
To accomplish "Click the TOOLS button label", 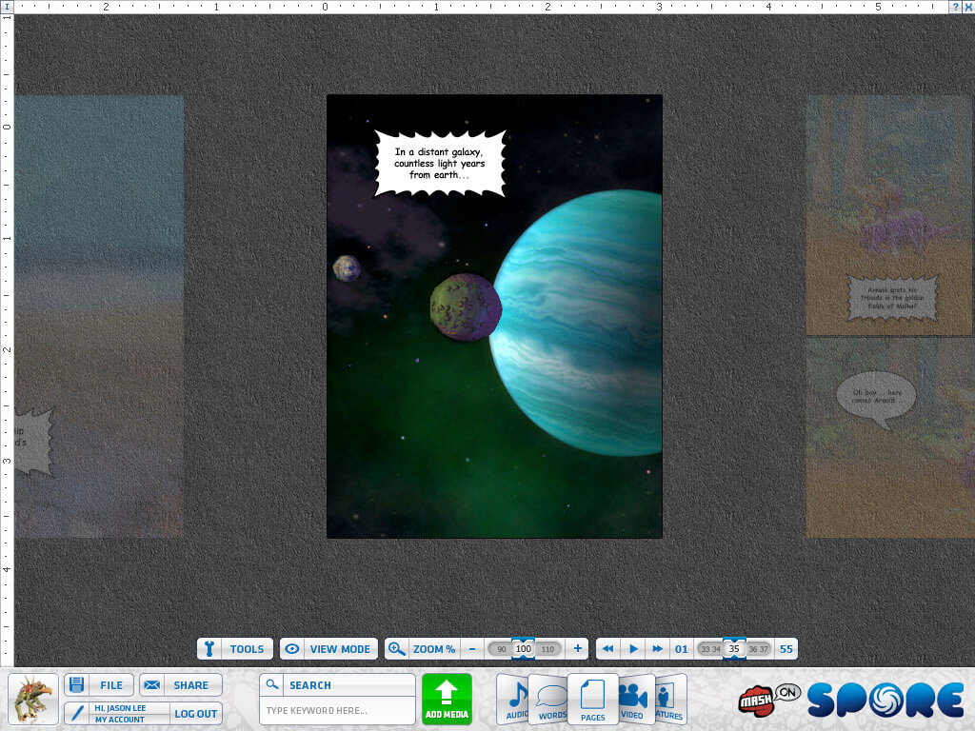I will [x=247, y=649].
